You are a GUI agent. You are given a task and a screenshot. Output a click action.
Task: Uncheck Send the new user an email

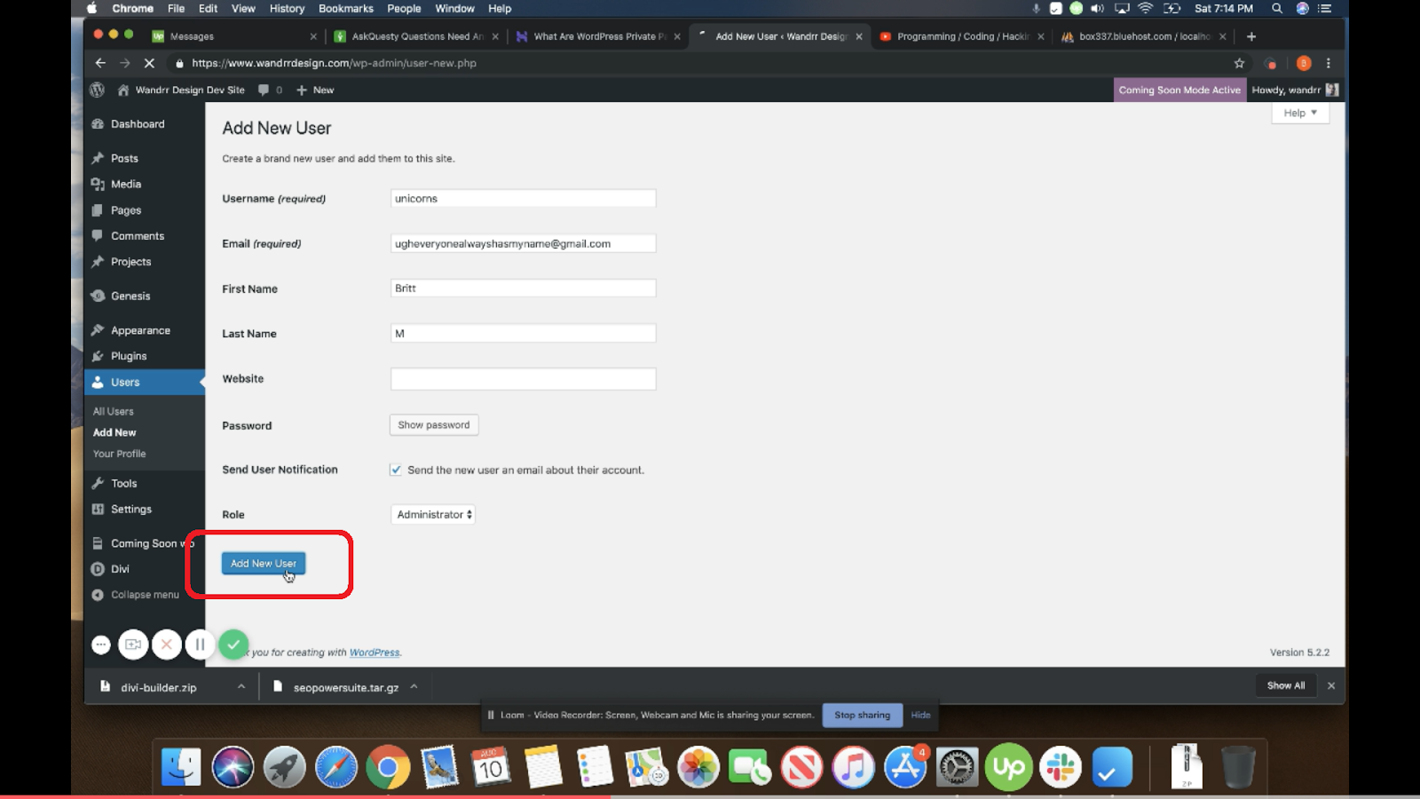pos(395,470)
